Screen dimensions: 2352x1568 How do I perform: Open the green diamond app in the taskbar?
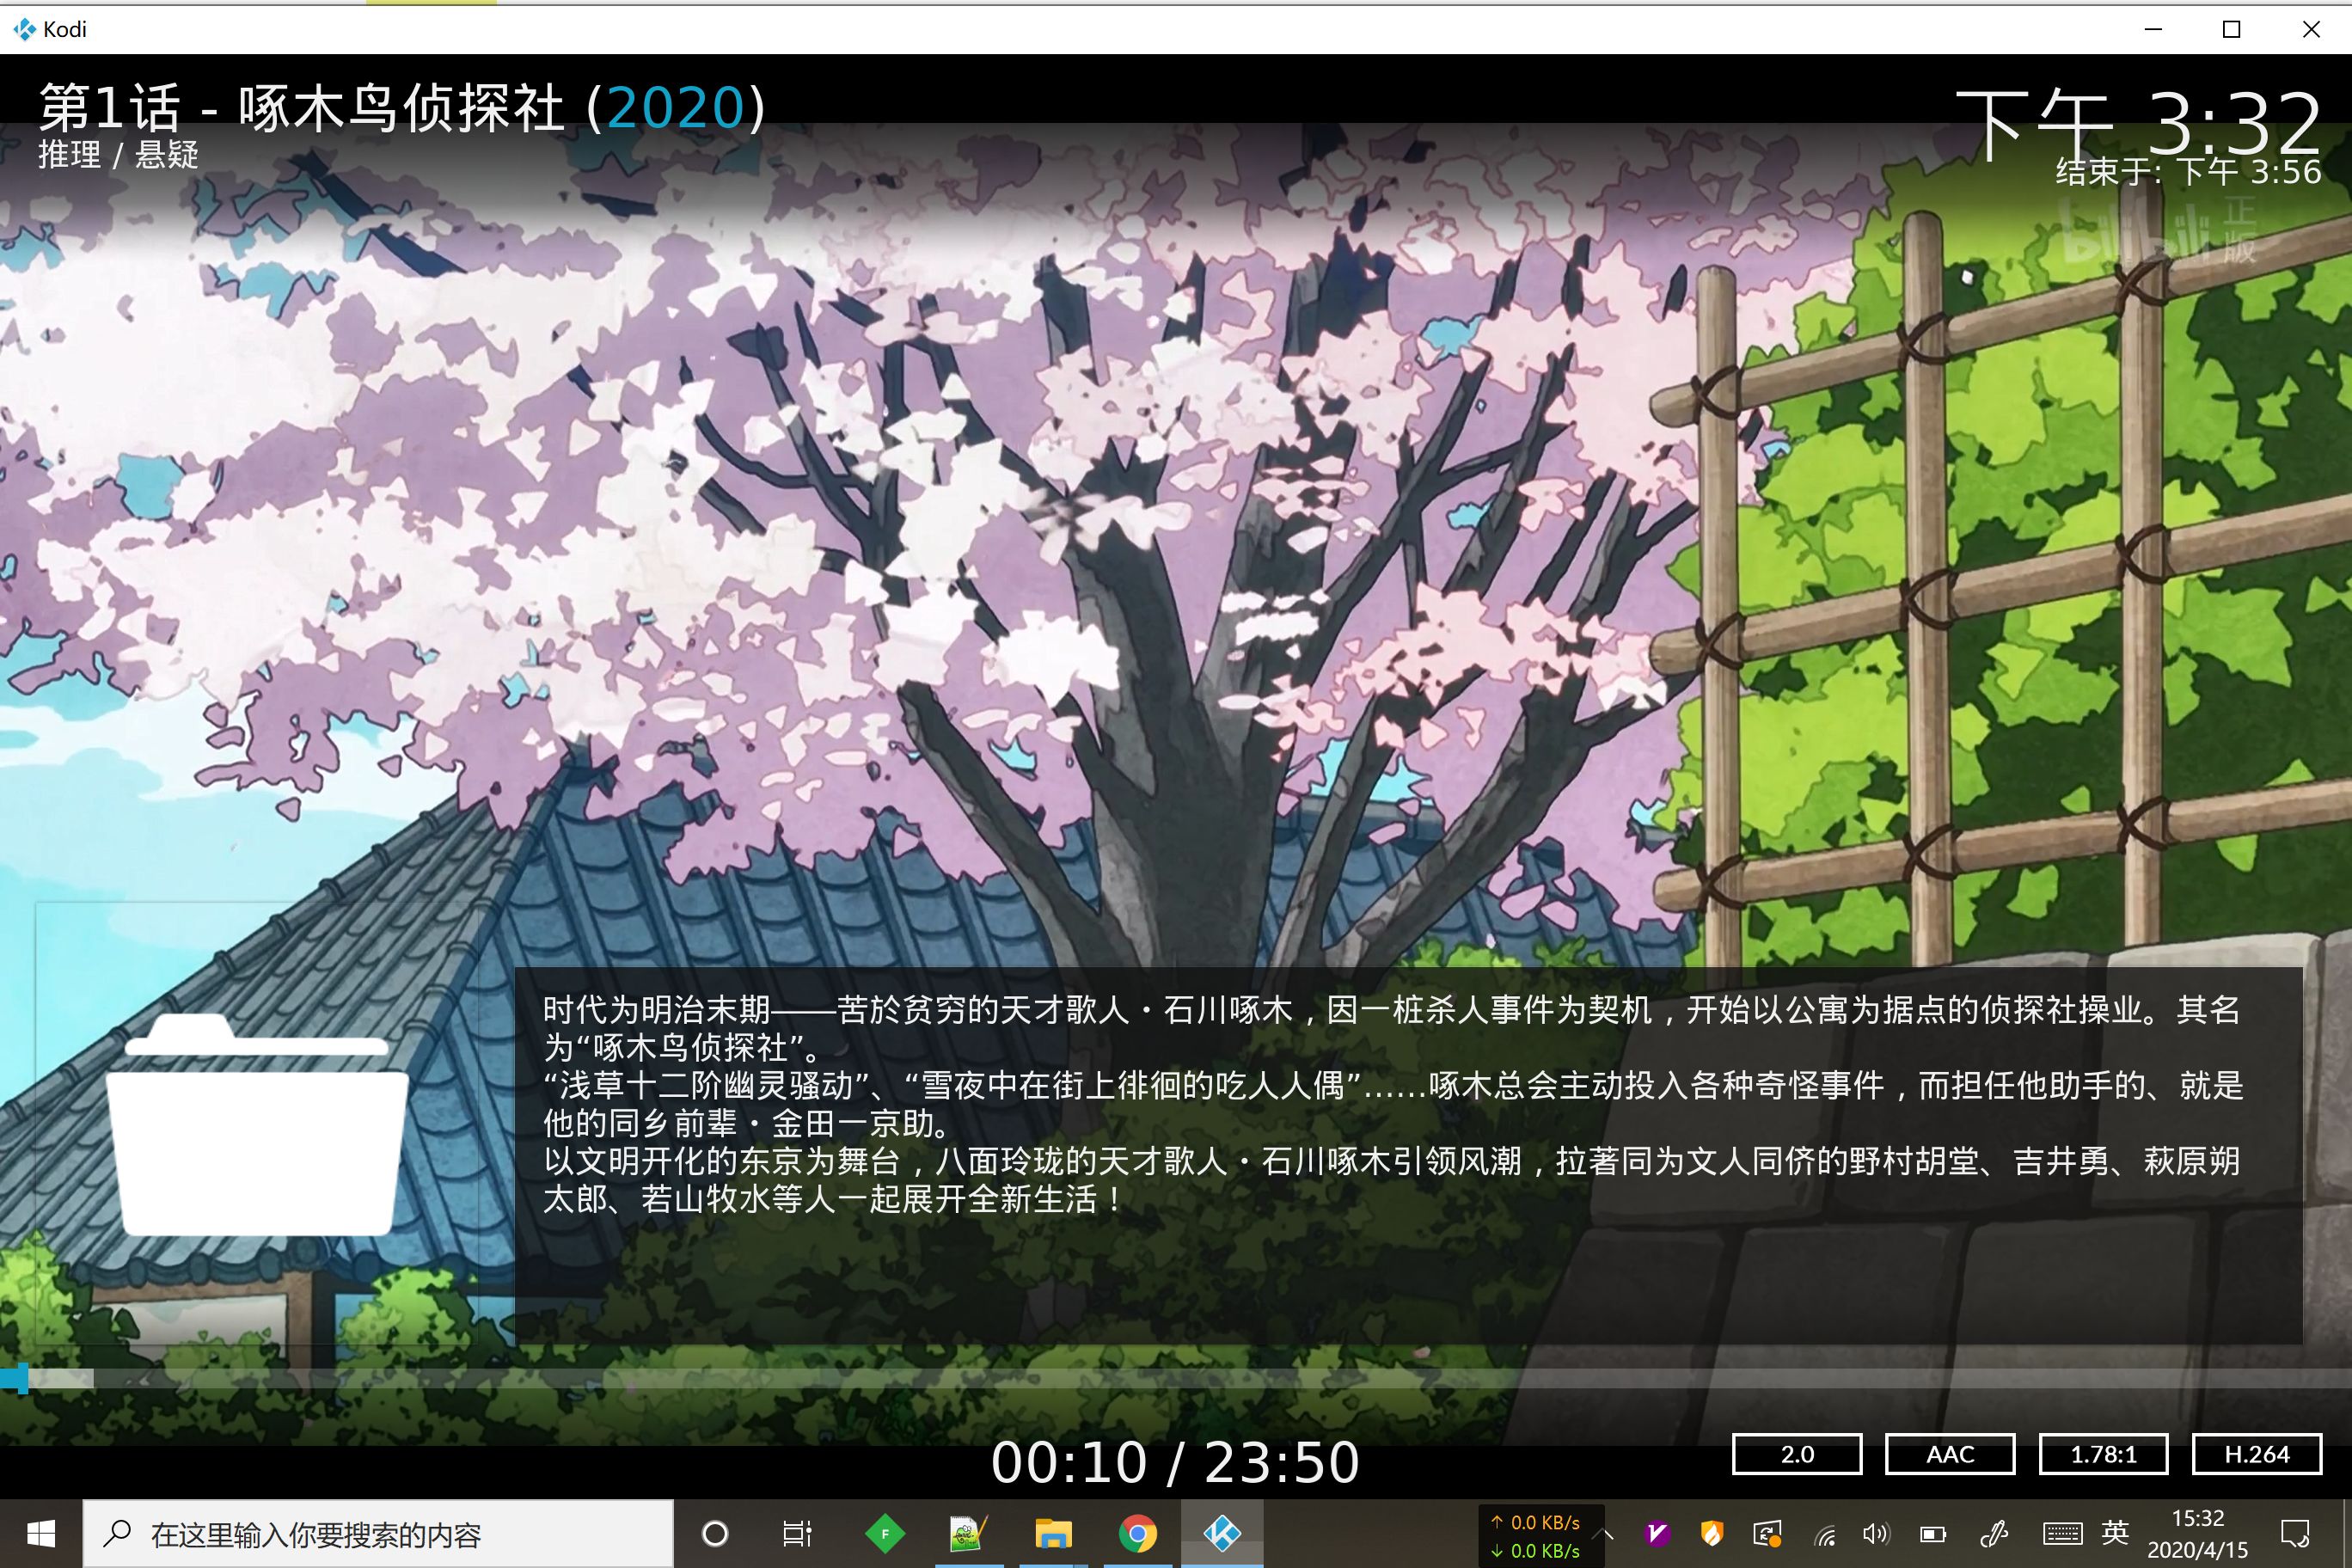click(x=885, y=1533)
